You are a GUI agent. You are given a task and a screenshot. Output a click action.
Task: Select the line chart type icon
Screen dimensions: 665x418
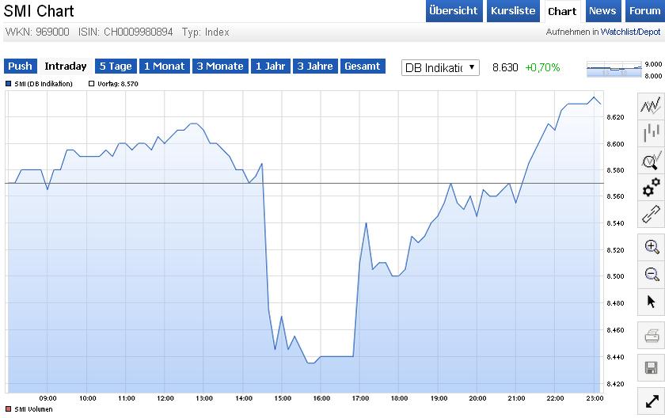pyautogui.click(x=651, y=106)
